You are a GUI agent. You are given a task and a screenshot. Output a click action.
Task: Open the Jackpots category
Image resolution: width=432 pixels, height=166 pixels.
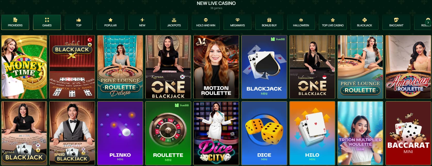click(x=174, y=22)
